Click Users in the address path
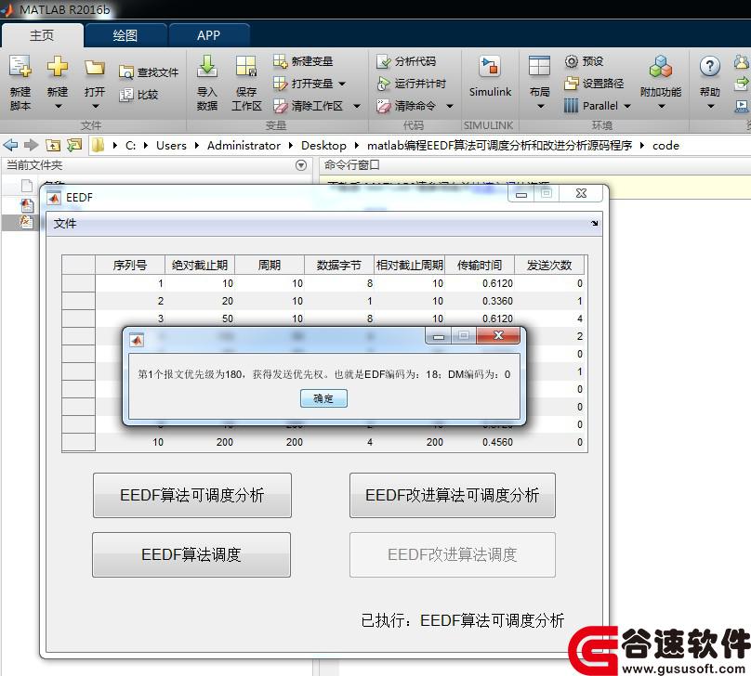 pyautogui.click(x=171, y=146)
